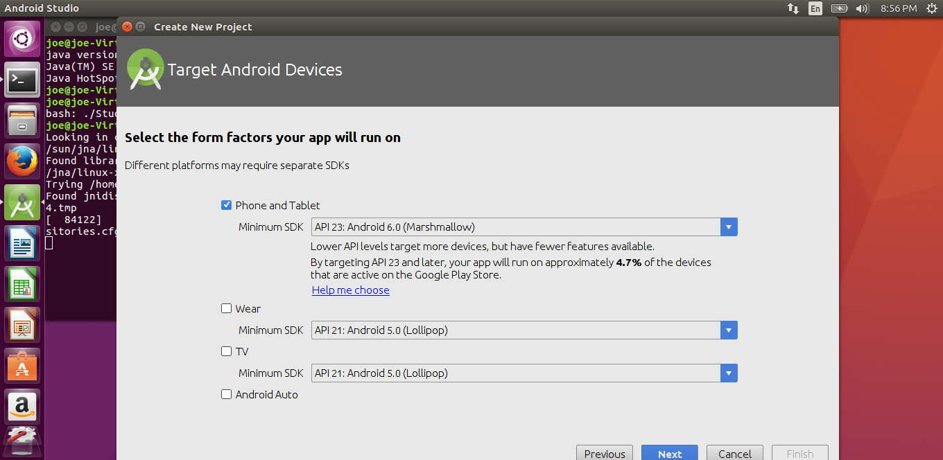This screenshot has height=460, width=943.
Task: Open the Terminal from the dock
Action: click(23, 81)
